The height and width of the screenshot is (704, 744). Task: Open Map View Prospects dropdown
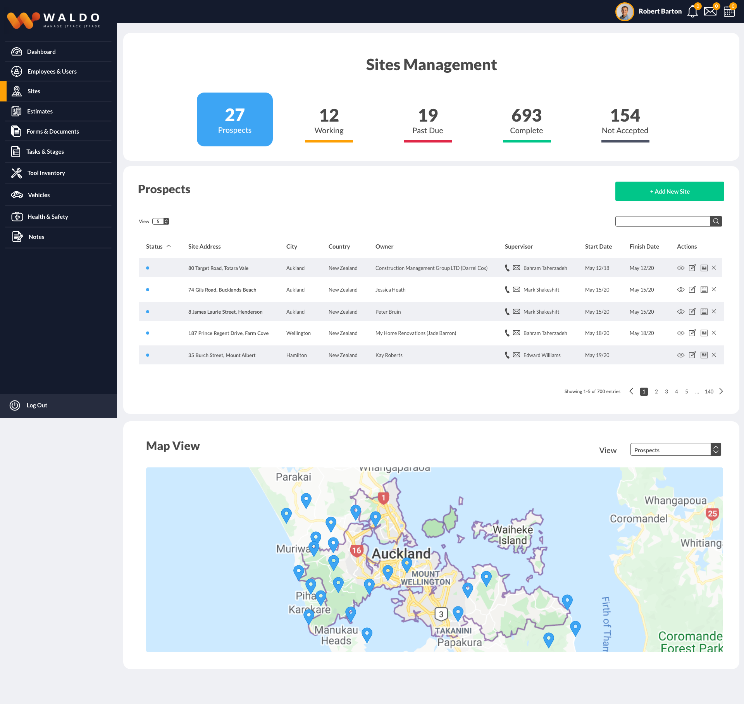click(675, 450)
